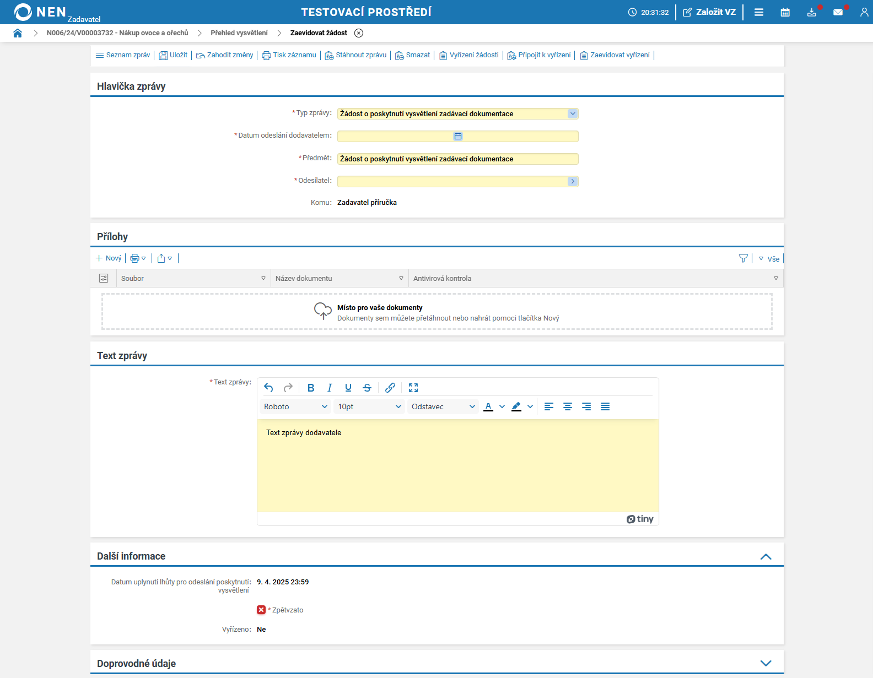This screenshot has height=678, width=873.
Task: Click the home icon in breadcrumb
Action: tap(18, 33)
